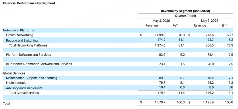
Task: Select total networking value 1,274.0
Action: (x=160, y=45)
